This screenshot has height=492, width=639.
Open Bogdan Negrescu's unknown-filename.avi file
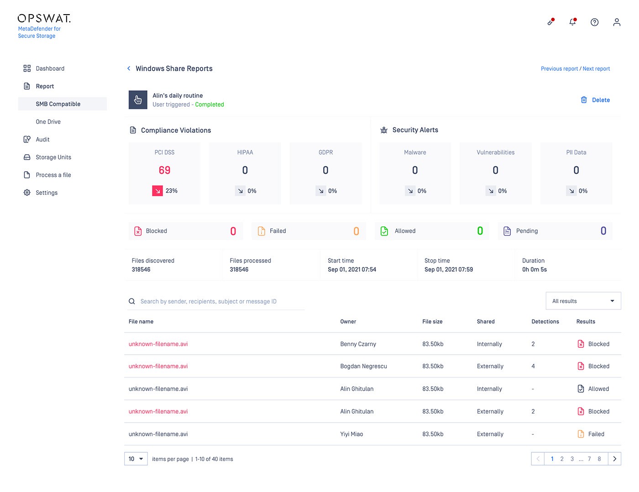point(158,366)
